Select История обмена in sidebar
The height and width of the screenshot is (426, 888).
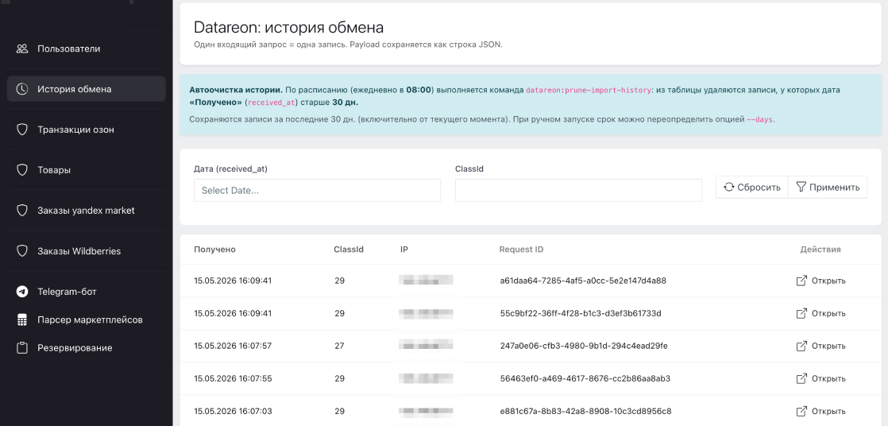coord(86,89)
